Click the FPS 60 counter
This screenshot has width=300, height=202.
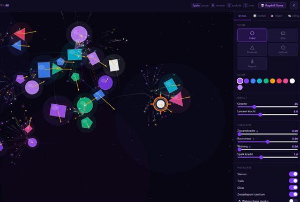[x=5, y=5]
